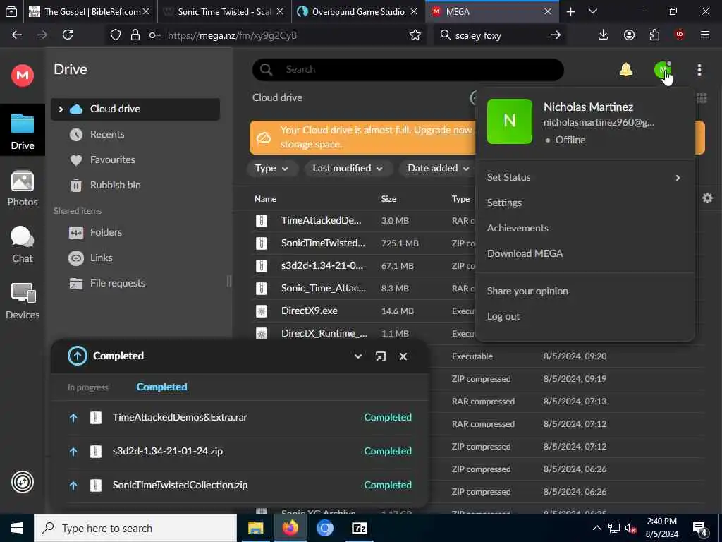722x542 pixels.
Task: Switch to Overbound Game Studio tab
Action: click(357, 12)
